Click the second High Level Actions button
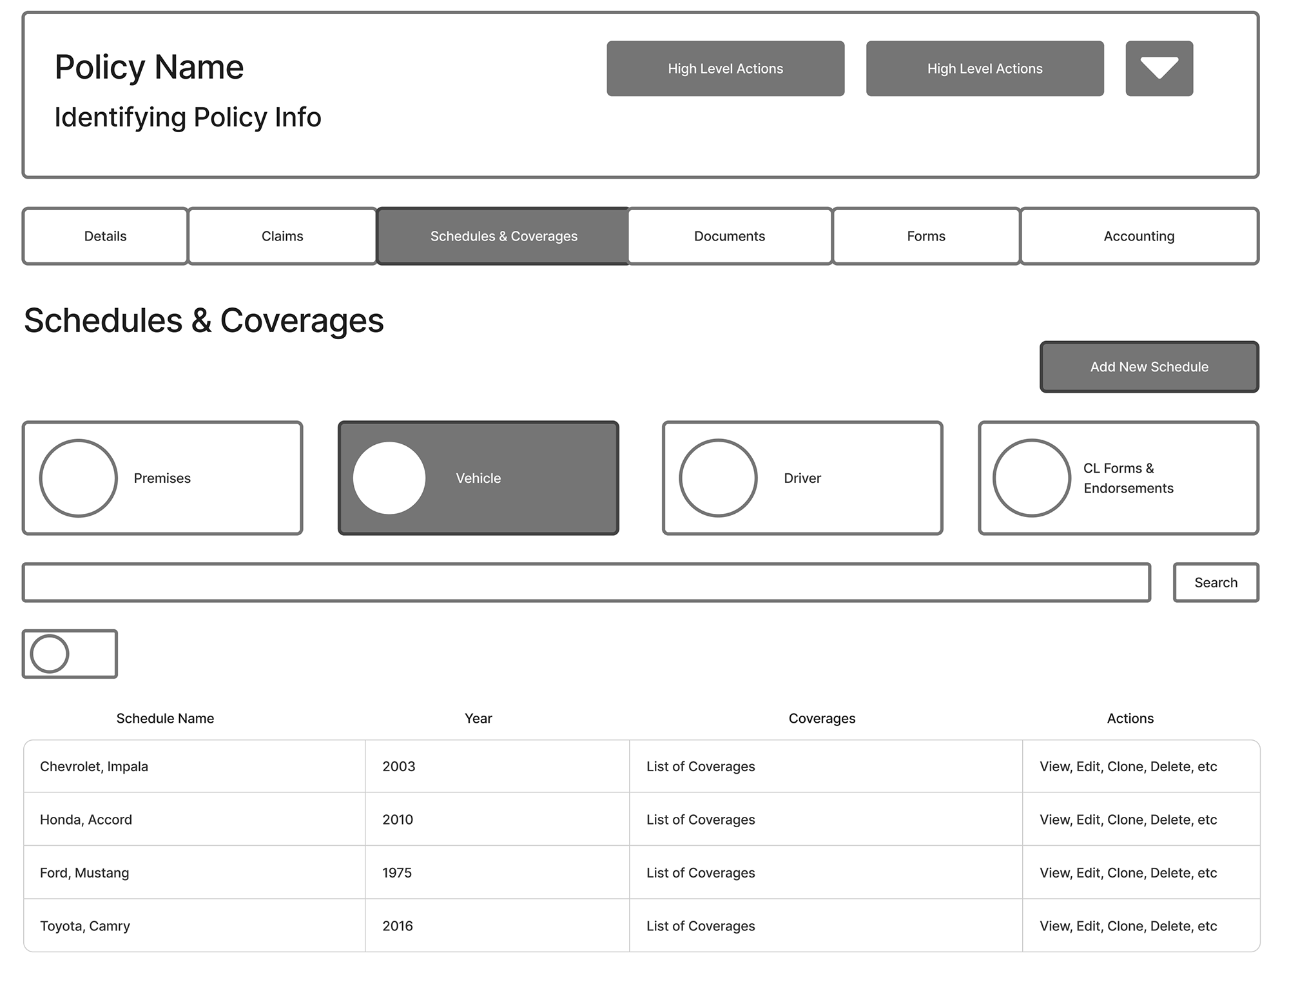The image size is (1289, 989). pyautogui.click(x=984, y=68)
